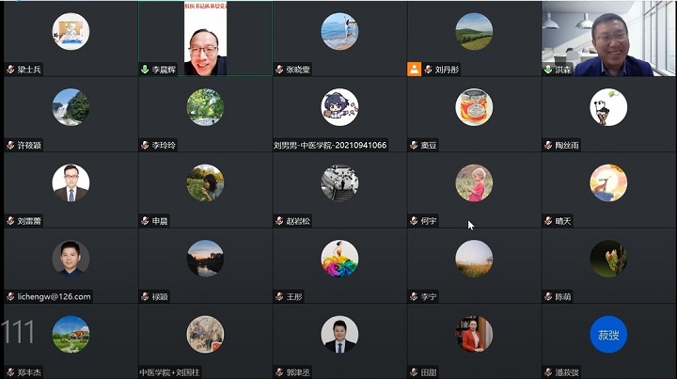Screen dimensions: 677x379
Task: Select the anime character avatar of 刘男男
Action: coord(339,107)
